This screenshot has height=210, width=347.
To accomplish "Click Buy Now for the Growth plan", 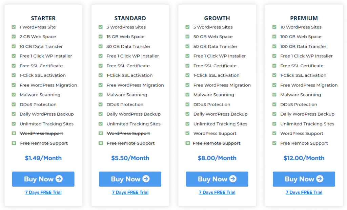I will tap(217, 179).
